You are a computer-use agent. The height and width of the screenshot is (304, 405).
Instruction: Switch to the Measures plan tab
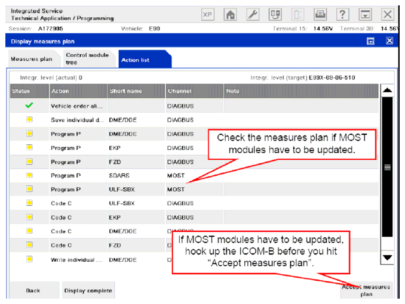coord(34,59)
